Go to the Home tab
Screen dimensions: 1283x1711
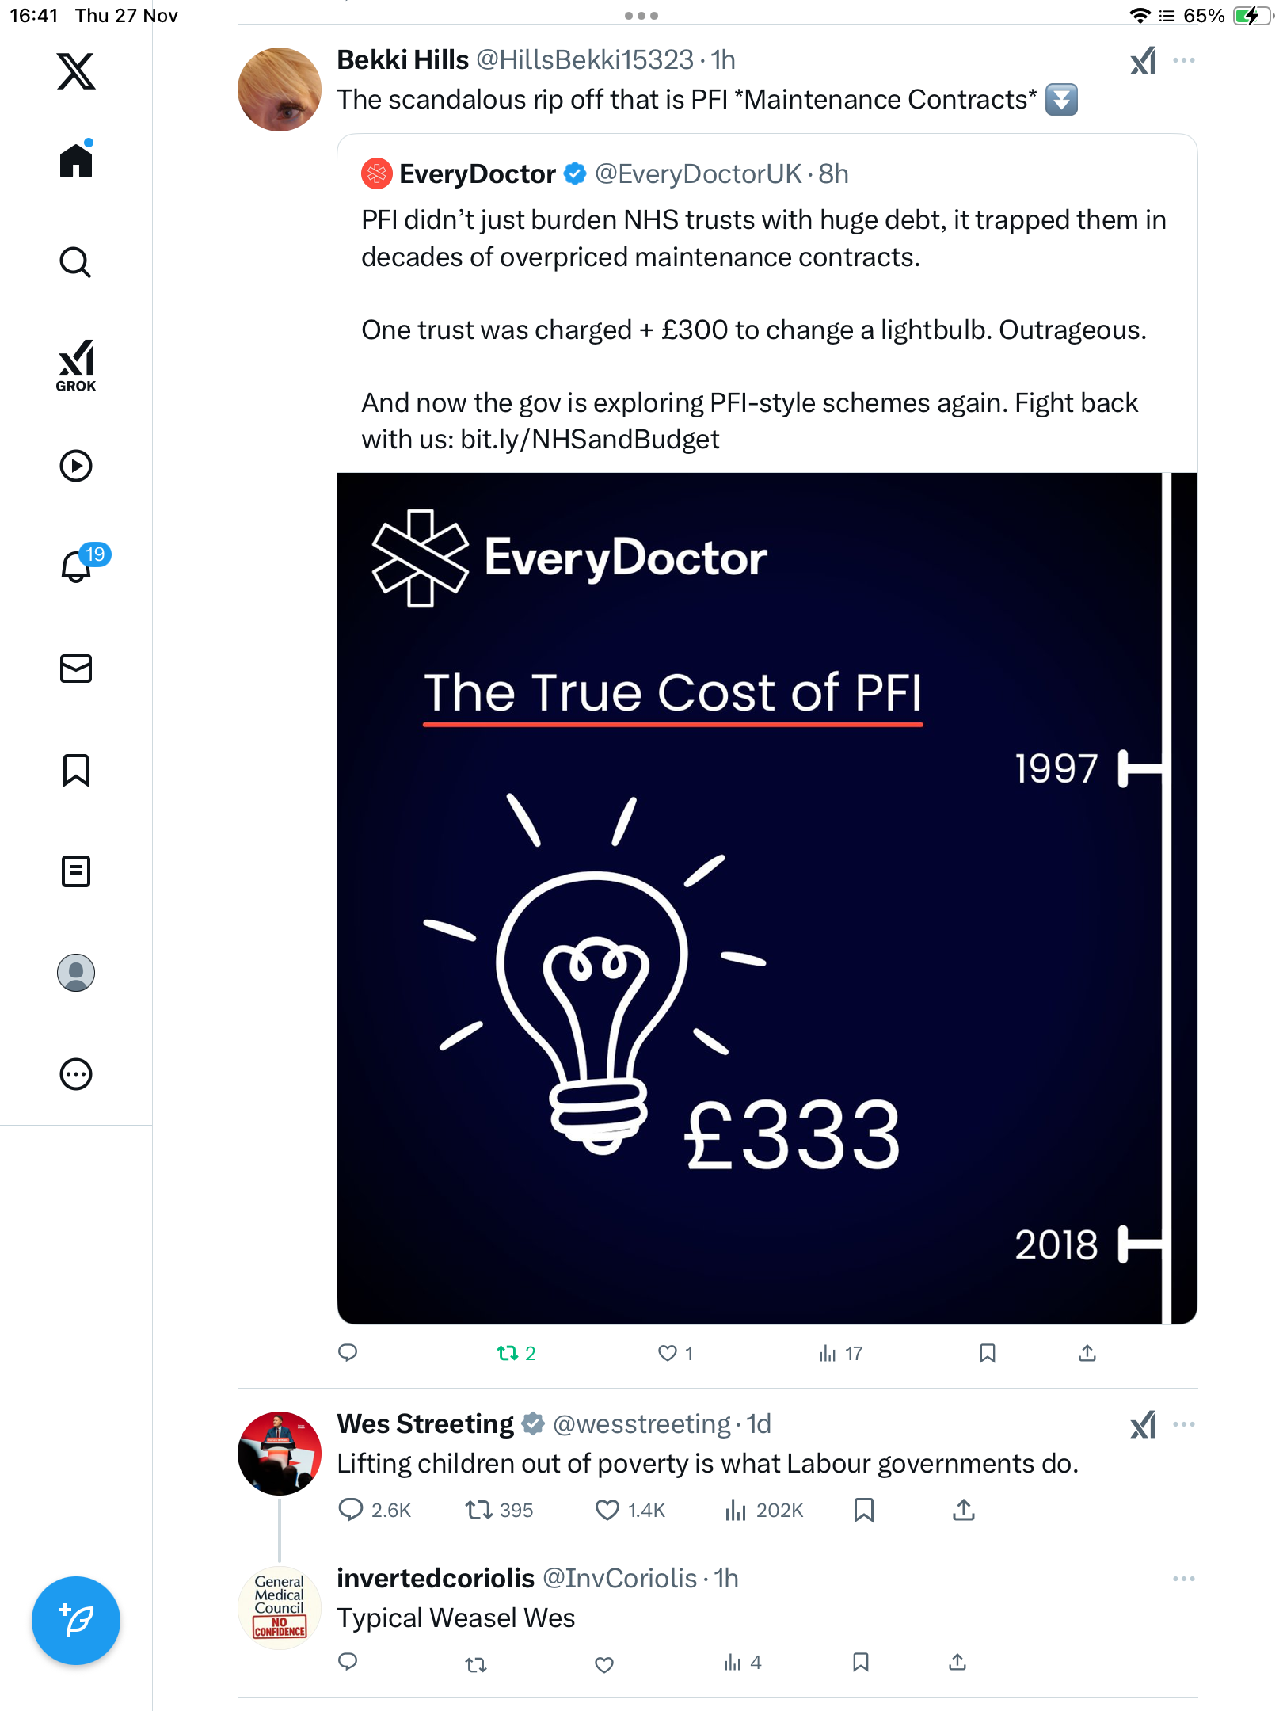click(x=76, y=161)
